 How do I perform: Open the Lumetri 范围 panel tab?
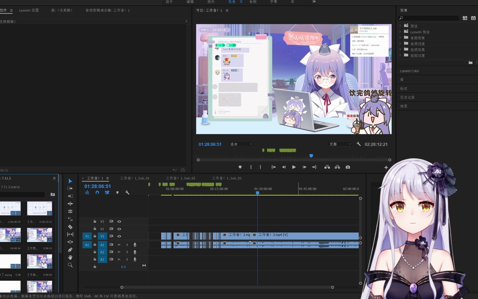coord(29,11)
